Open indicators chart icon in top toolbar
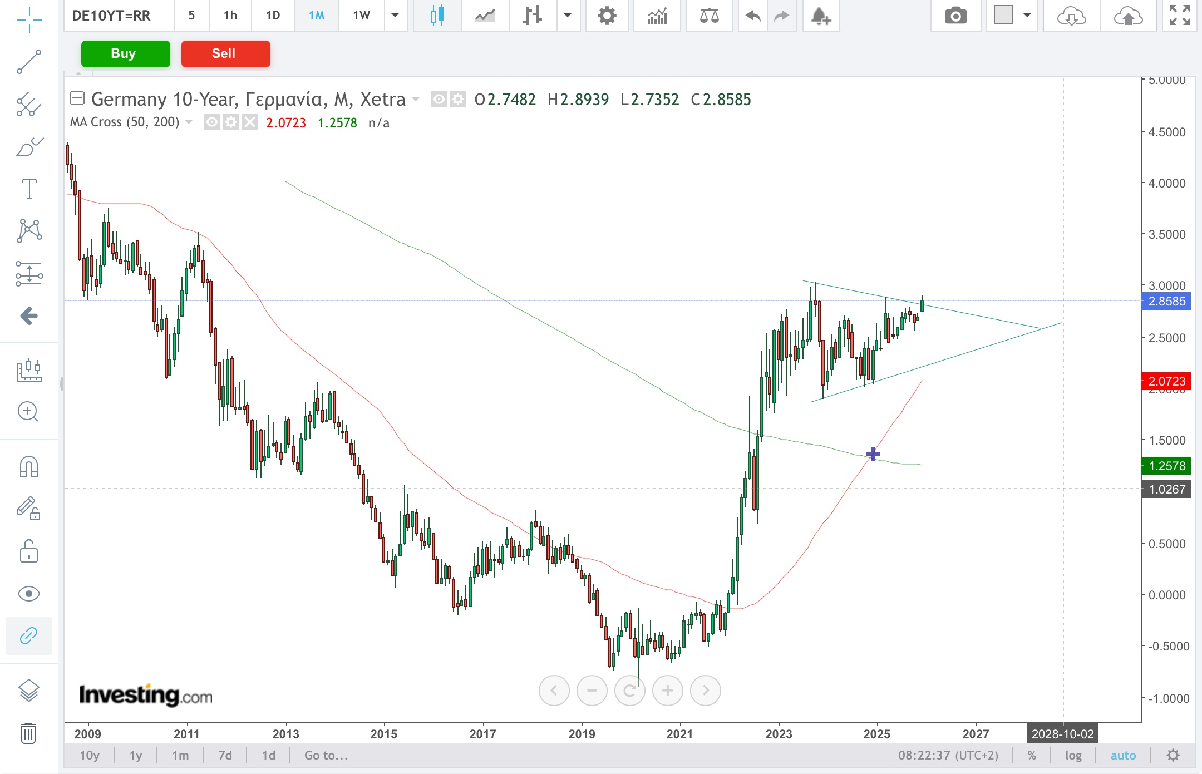 (657, 16)
